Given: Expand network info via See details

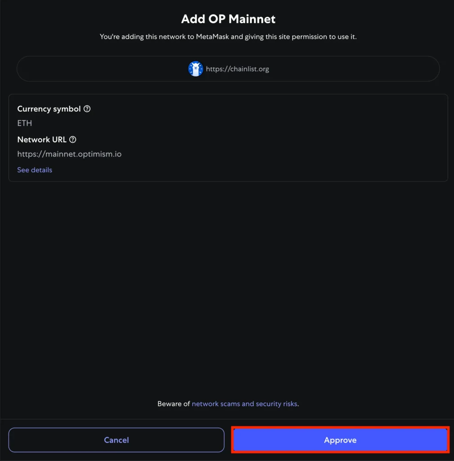Looking at the screenshot, I should pos(35,170).
